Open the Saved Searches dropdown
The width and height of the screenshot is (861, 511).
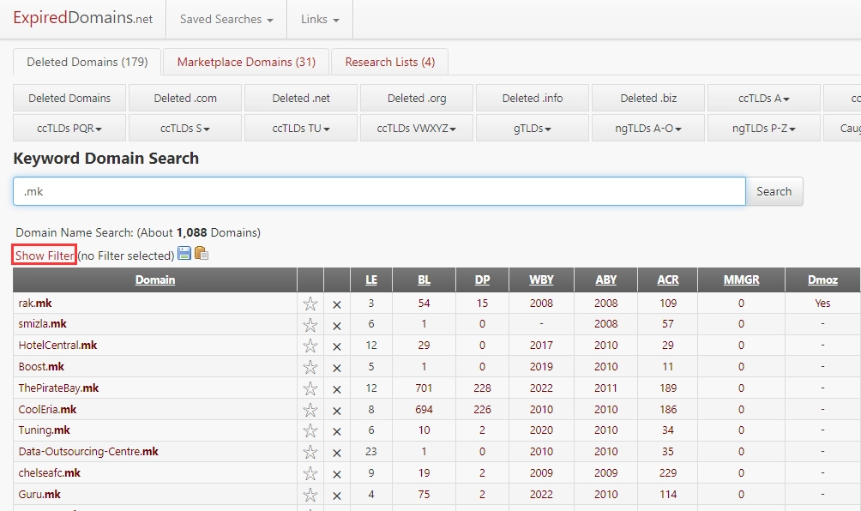226,19
